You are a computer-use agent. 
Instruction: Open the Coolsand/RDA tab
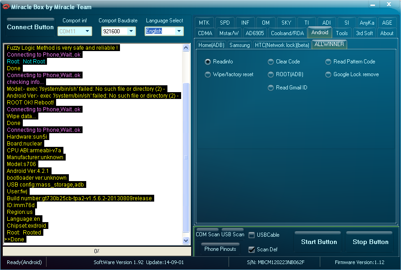[x=287, y=33]
